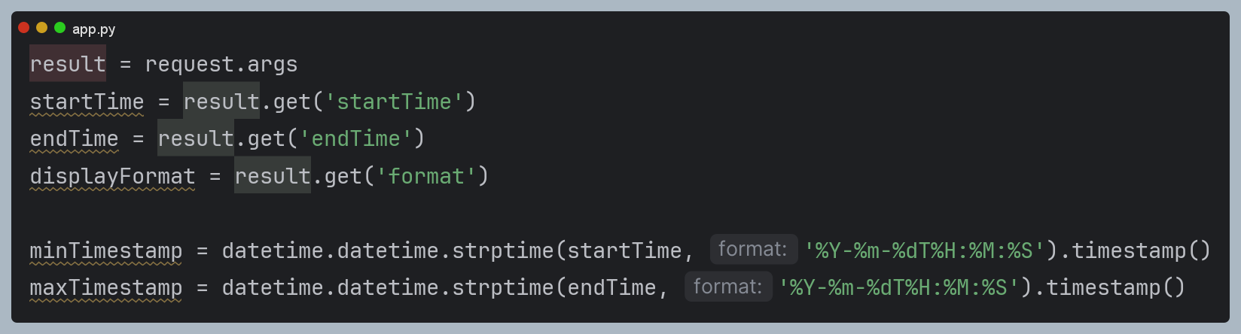The width and height of the screenshot is (1241, 334).
Task: Click the format: inlay hint on minTimestamp line
Action: tap(753, 250)
